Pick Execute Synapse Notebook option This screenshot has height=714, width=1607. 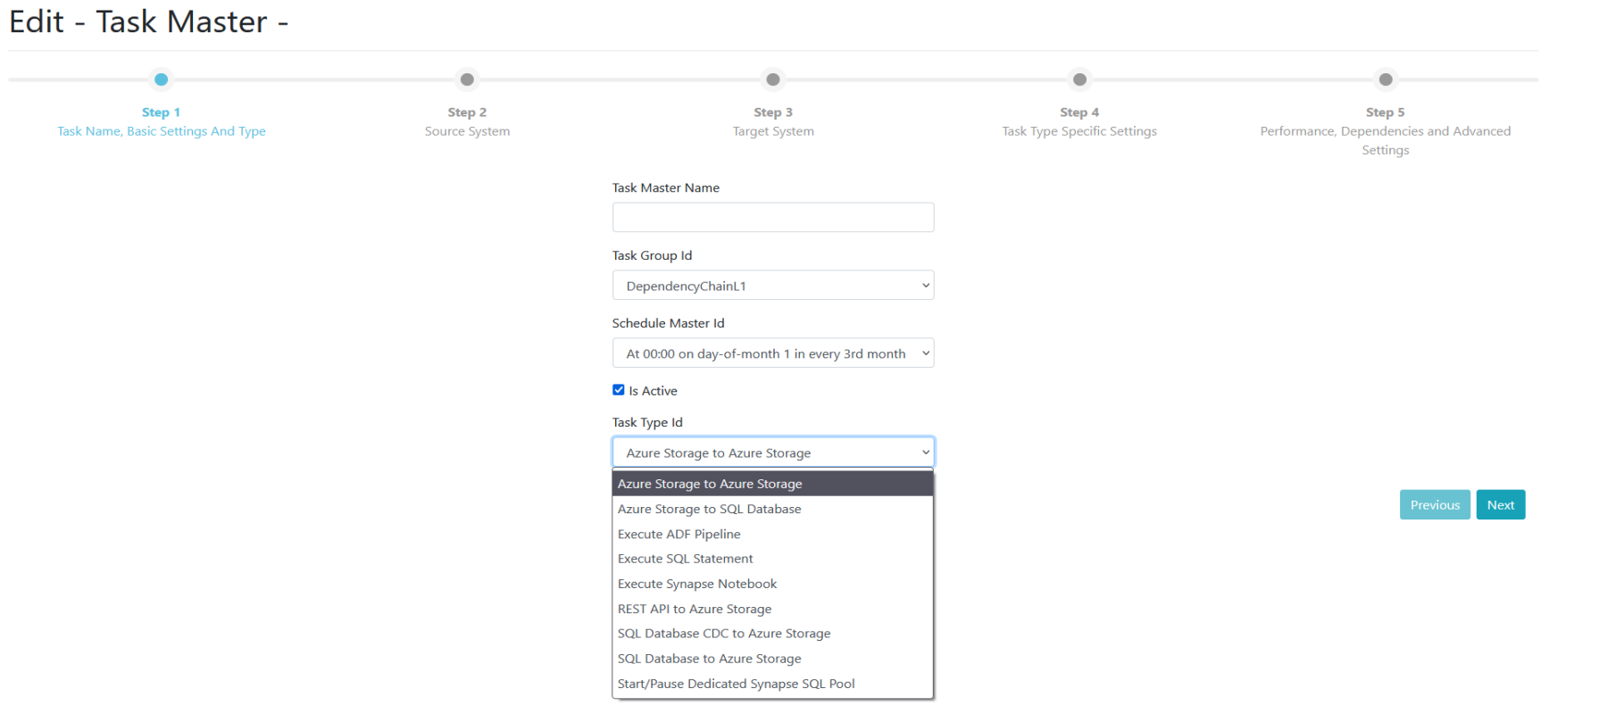pos(773,584)
